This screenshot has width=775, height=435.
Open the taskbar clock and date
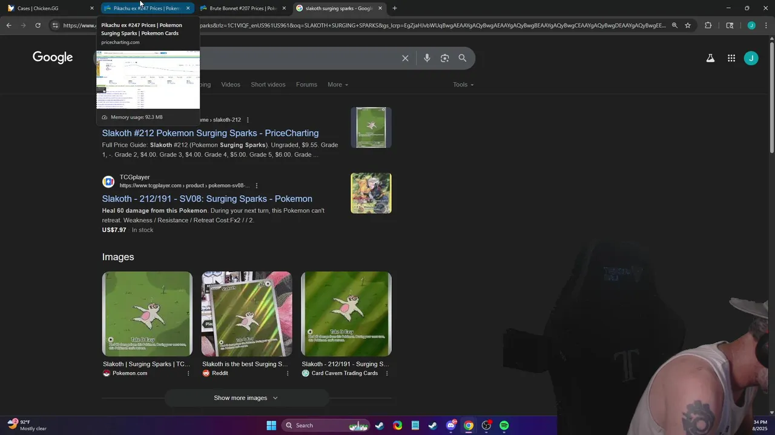[x=760, y=425]
